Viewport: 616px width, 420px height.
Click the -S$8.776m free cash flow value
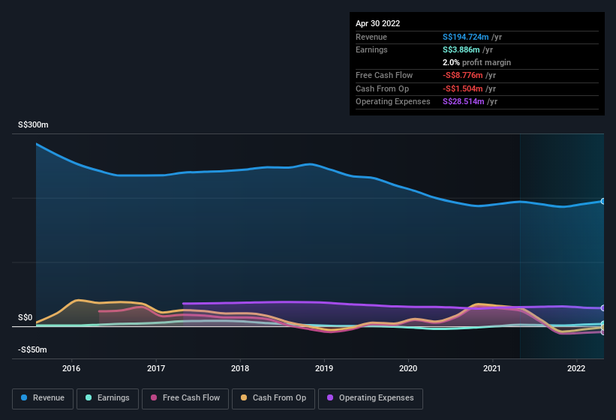tap(462, 75)
